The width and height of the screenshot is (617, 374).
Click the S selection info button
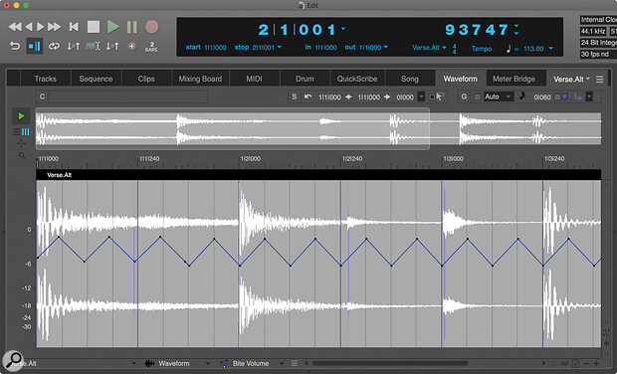[x=294, y=96]
